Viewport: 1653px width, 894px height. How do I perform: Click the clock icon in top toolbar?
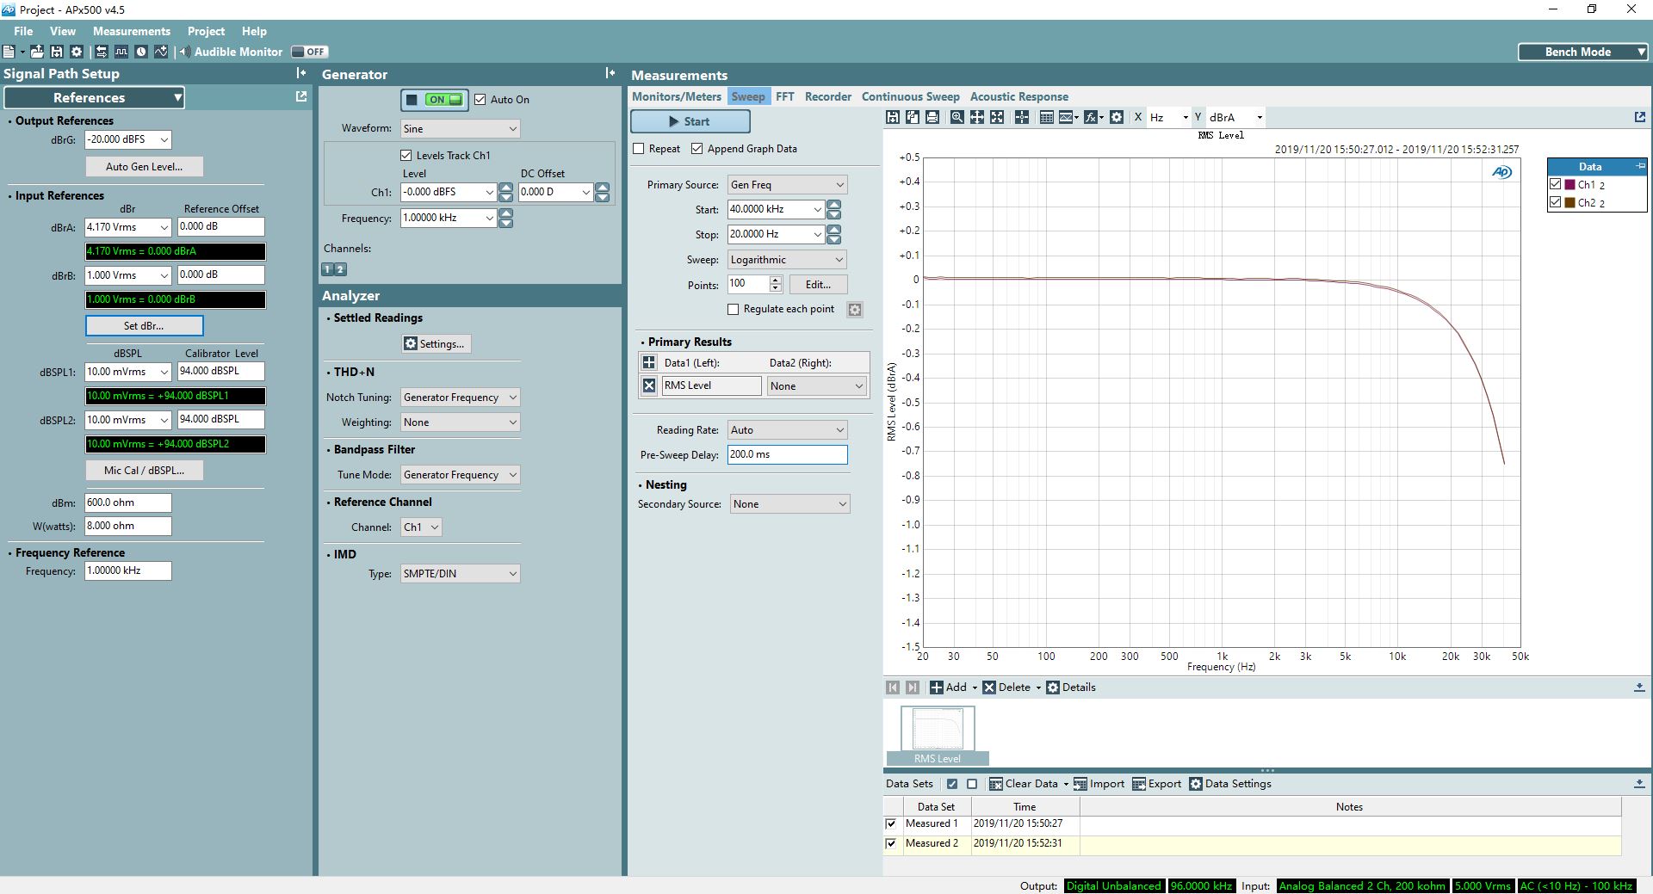(x=141, y=52)
